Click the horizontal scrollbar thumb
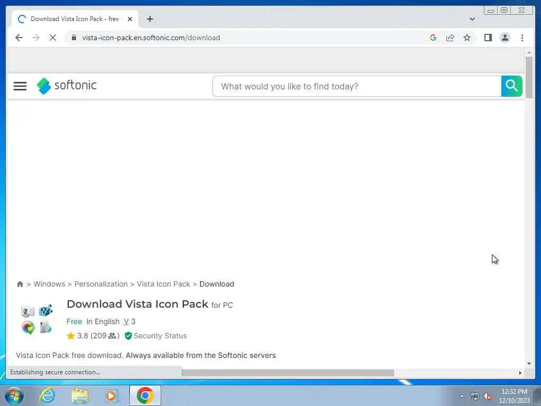The image size is (541, 406). (x=288, y=373)
